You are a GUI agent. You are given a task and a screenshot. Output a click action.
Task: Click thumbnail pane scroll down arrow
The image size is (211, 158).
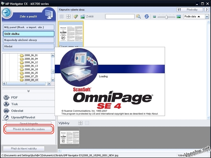[x=208, y=117]
